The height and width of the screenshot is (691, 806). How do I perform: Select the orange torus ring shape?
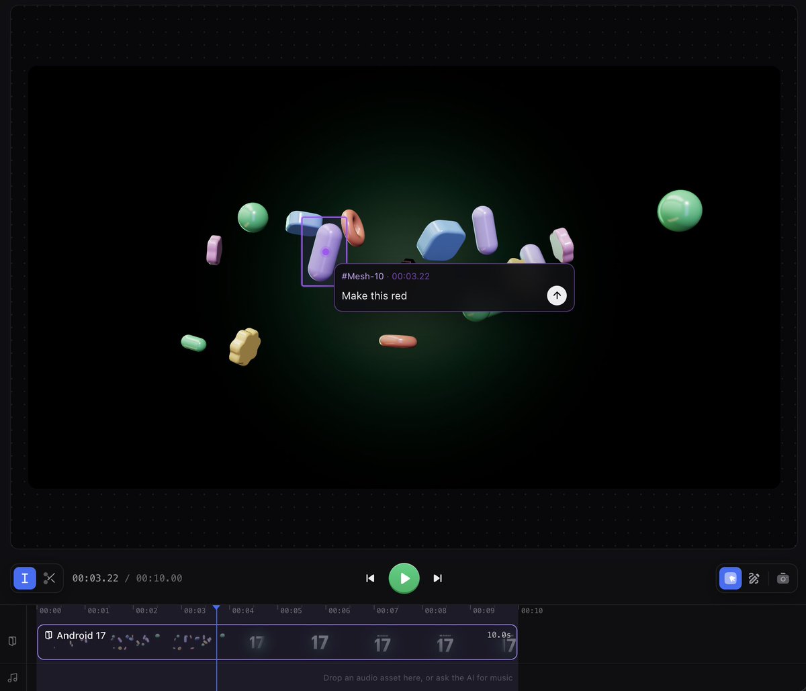[x=354, y=227]
